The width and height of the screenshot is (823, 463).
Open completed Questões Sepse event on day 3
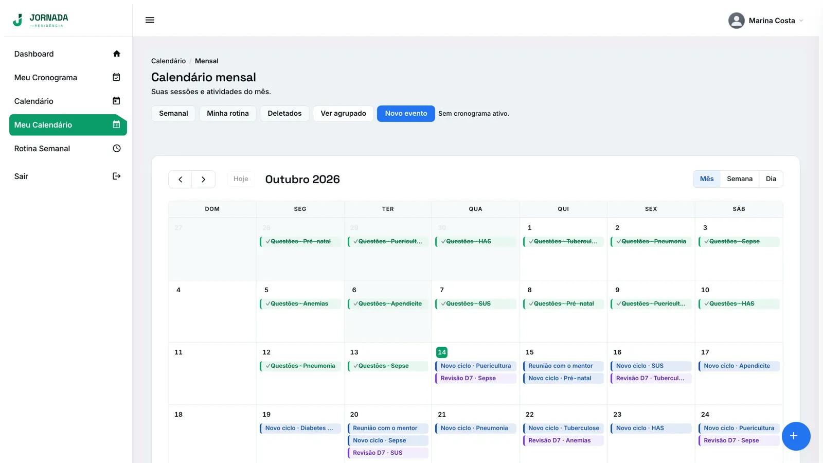739,241
